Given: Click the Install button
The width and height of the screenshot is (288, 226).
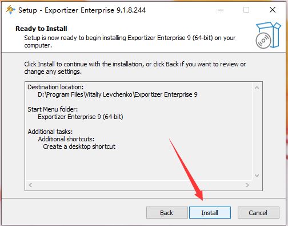Looking at the screenshot, I should pos(210,213).
